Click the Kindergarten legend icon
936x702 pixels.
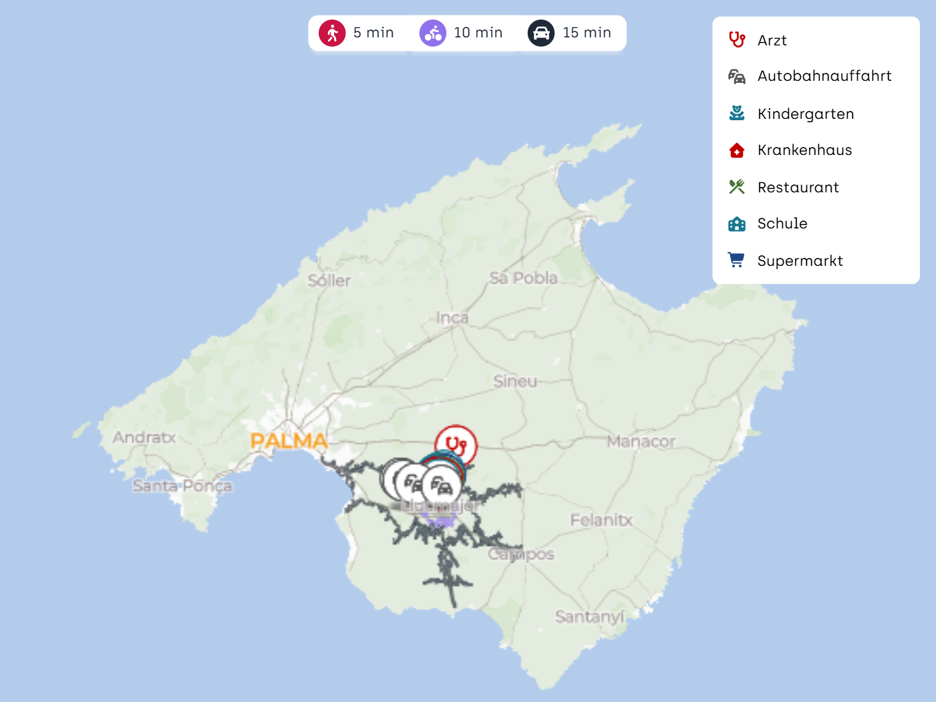point(736,114)
